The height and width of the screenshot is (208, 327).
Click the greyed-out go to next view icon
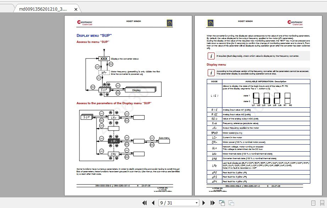[x=231, y=203]
